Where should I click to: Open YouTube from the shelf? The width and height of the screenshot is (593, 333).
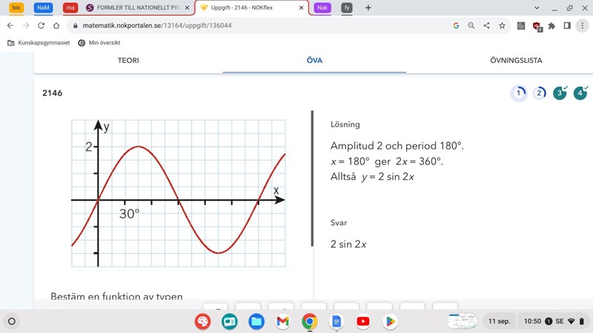coord(362,321)
